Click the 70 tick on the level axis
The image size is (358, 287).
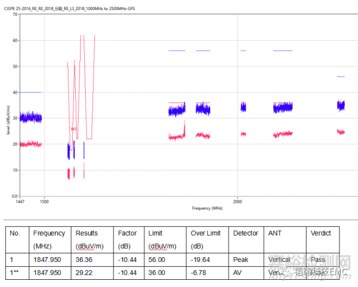pyautogui.click(x=14, y=14)
